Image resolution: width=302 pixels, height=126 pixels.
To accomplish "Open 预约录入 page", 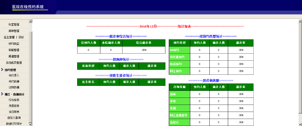I will (x=14, y=76).
